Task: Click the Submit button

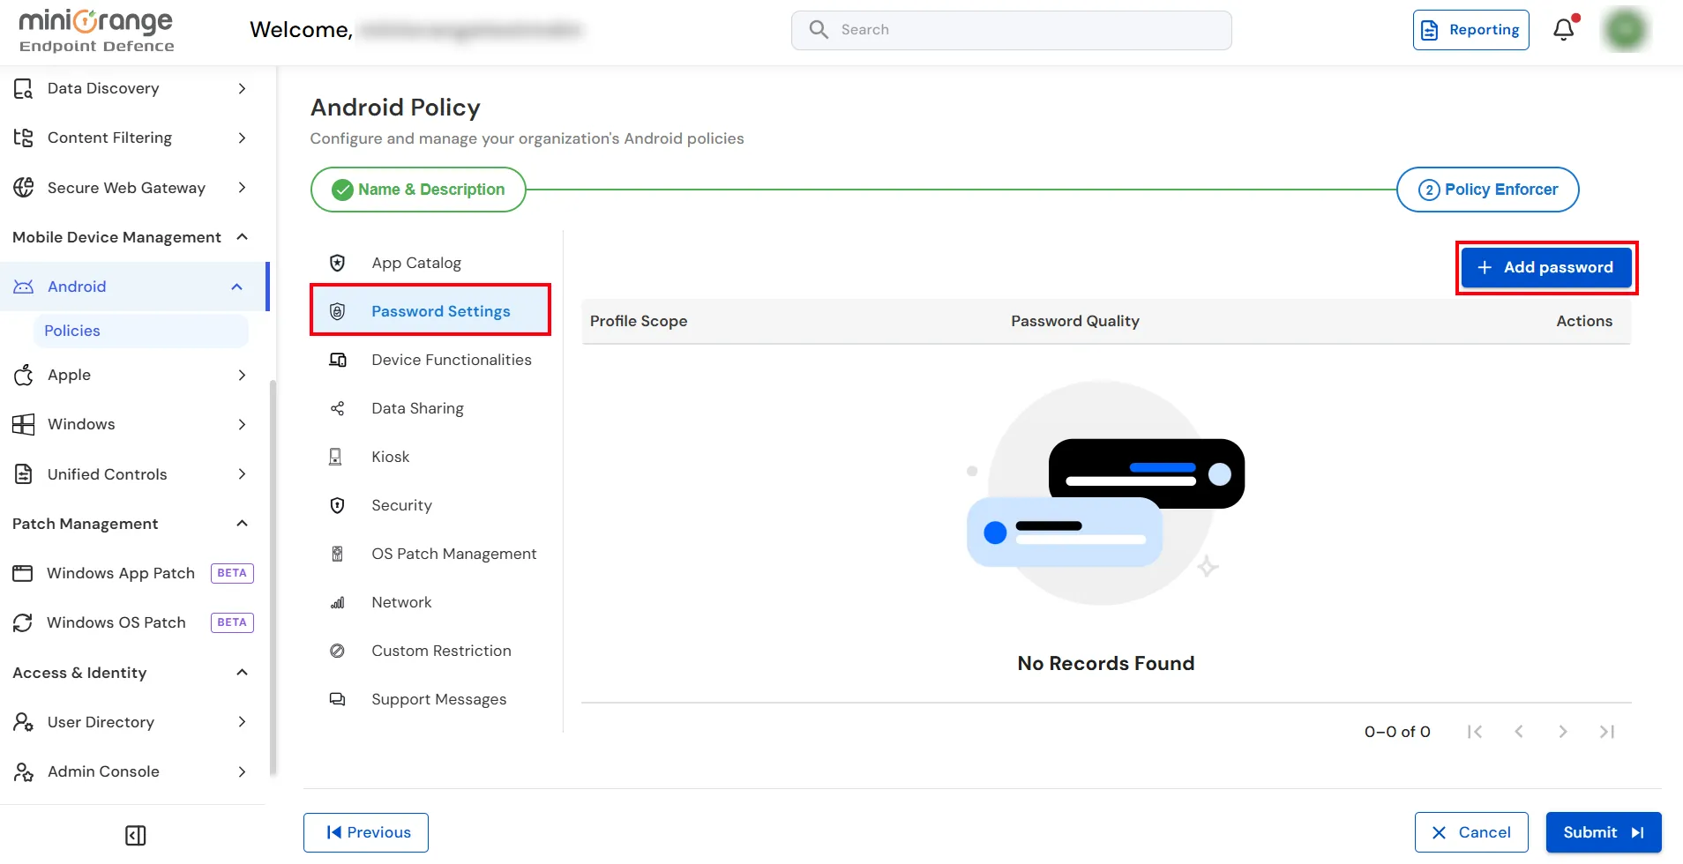Action: tap(1604, 832)
